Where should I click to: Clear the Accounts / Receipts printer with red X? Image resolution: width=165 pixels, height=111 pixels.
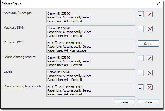point(149,14)
